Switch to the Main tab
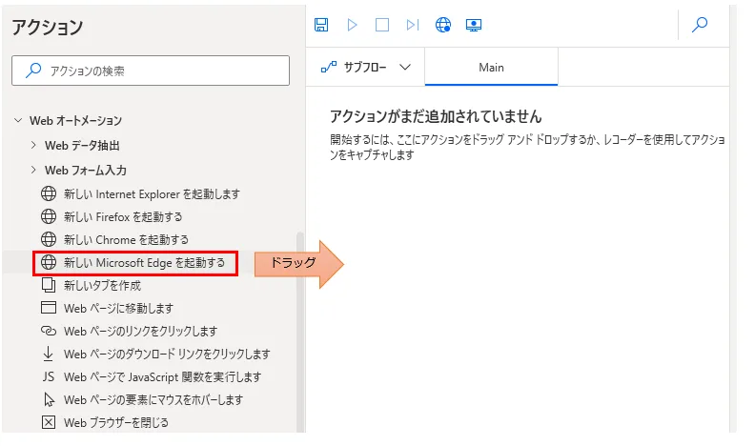Image resolution: width=755 pixels, height=446 pixels. tap(491, 68)
